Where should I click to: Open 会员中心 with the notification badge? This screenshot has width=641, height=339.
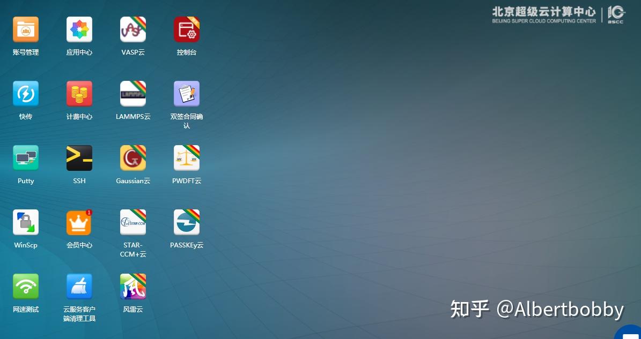point(79,222)
